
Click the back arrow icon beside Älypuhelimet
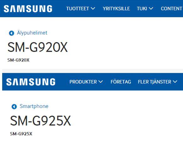[x=11, y=33]
